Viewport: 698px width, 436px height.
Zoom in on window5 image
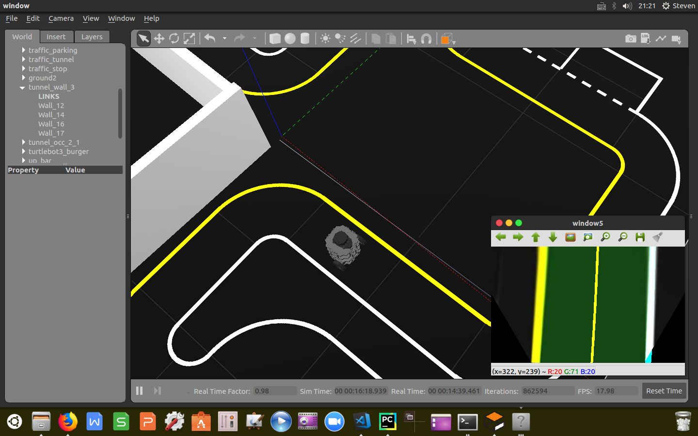pos(605,237)
